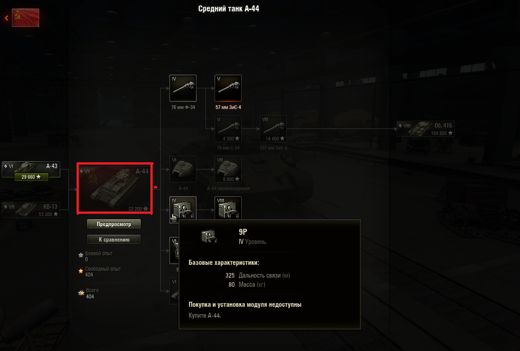Viewport: 520px width, 351px height.
Task: Click the Всего experience star icon
Action: pyautogui.click(x=81, y=293)
